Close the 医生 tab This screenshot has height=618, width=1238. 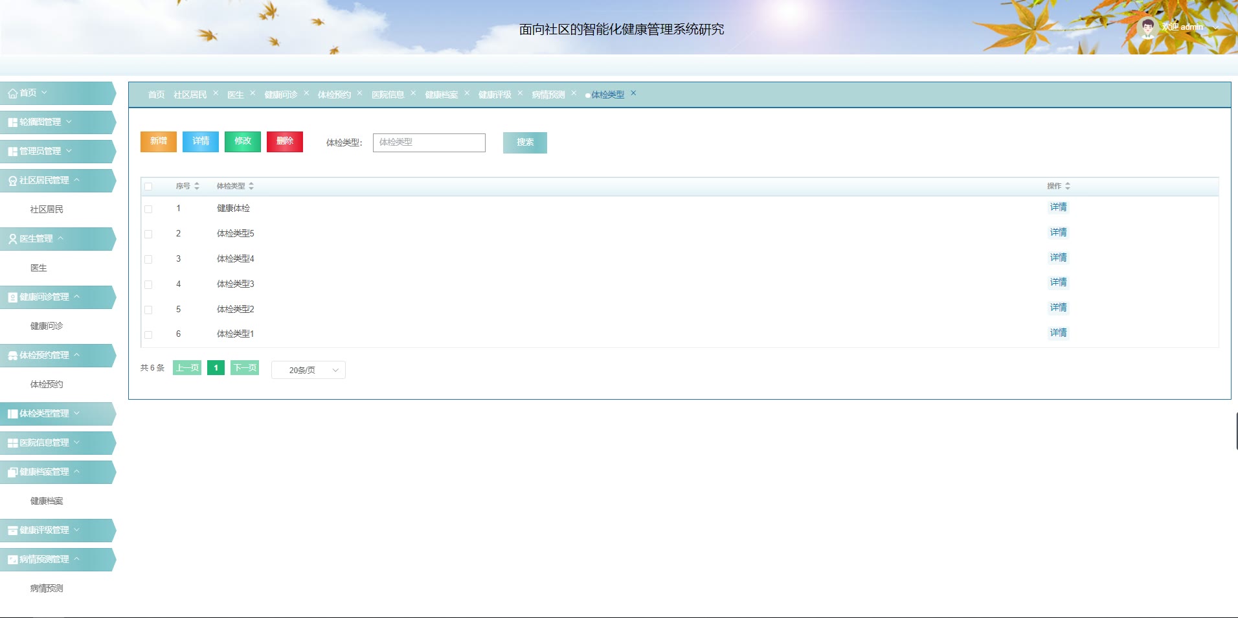(x=253, y=93)
